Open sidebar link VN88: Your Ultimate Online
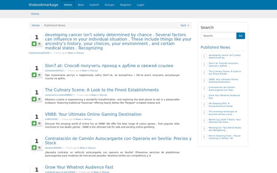The width and height of the screenshot is (277, 173). [223, 81]
